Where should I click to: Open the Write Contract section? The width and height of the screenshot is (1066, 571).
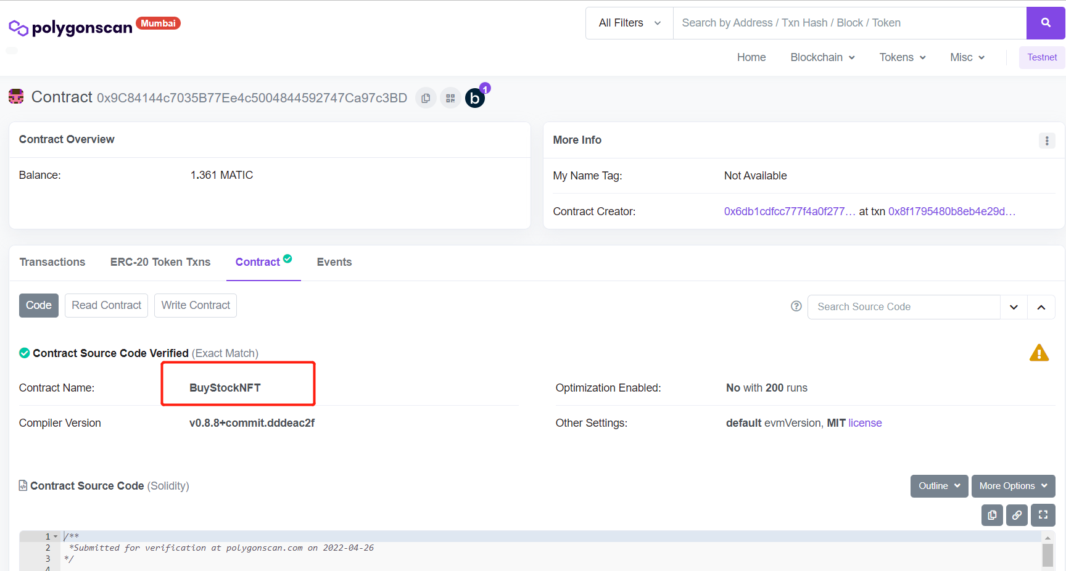[196, 305]
